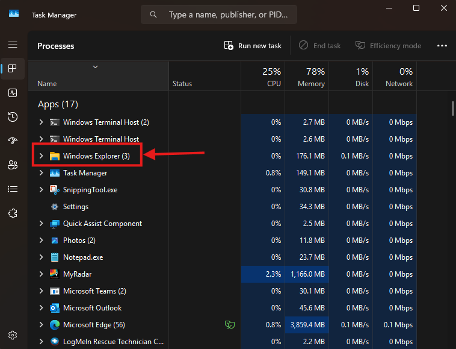Open the App history sidebar page

point(13,117)
